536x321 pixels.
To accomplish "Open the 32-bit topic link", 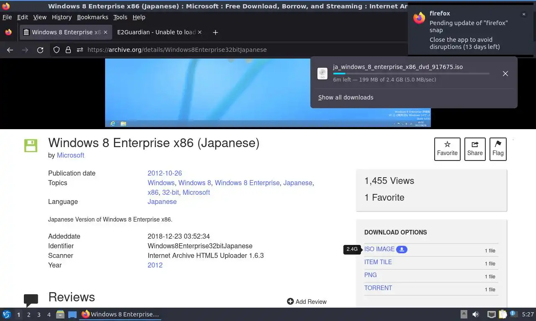I will point(170,192).
